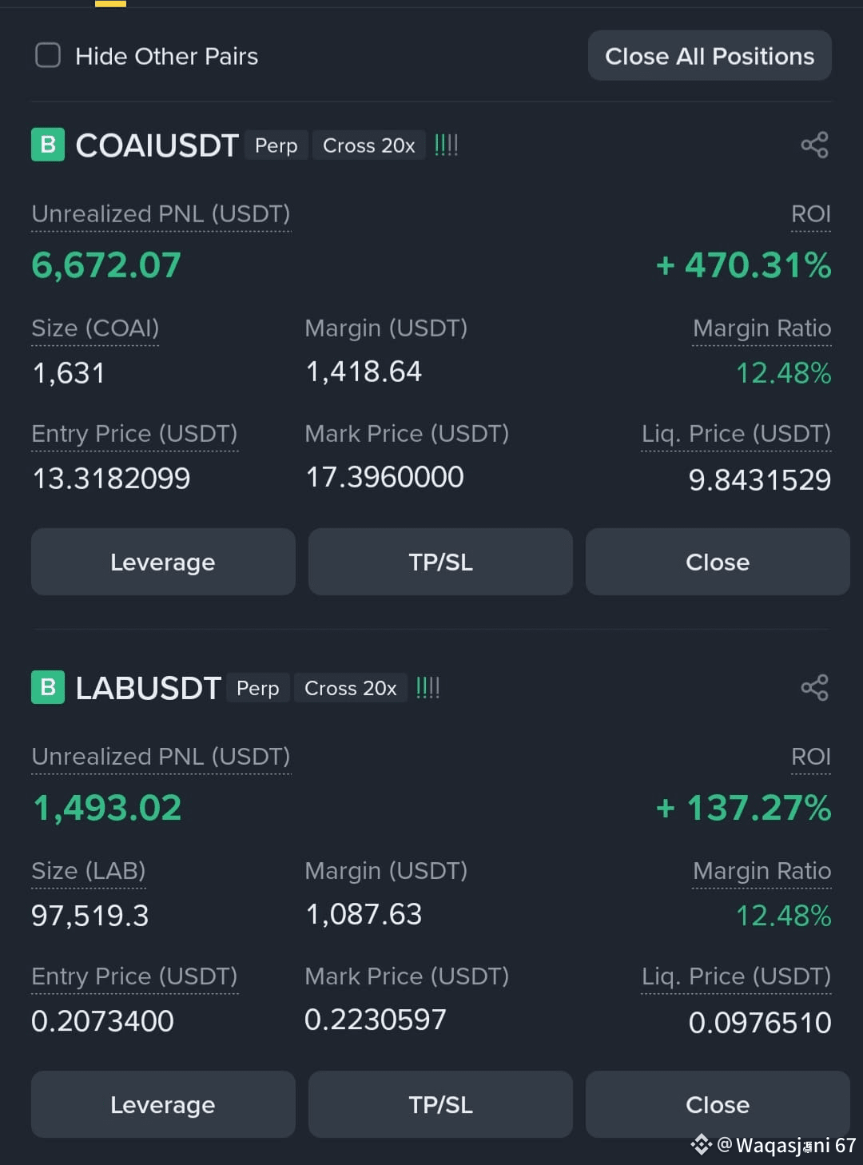The height and width of the screenshot is (1165, 863).
Task: Tap the Close All Positions button
Action: pos(710,56)
